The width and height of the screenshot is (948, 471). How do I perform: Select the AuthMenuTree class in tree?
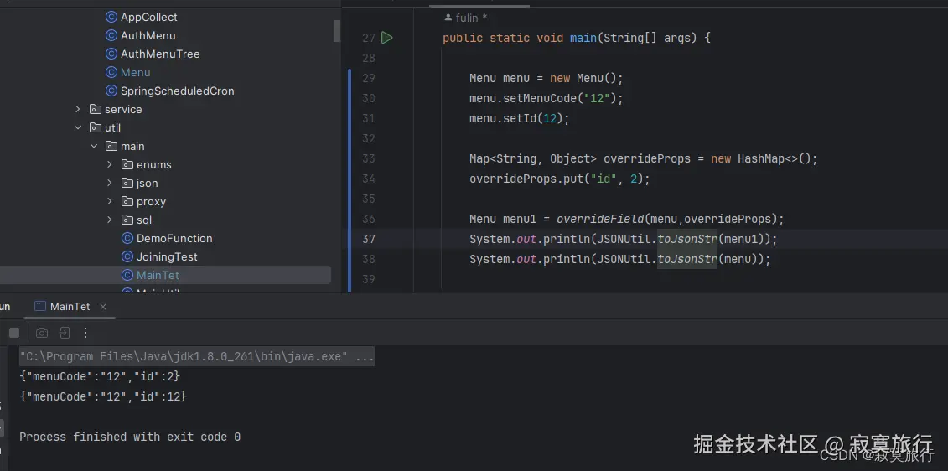[x=159, y=54]
